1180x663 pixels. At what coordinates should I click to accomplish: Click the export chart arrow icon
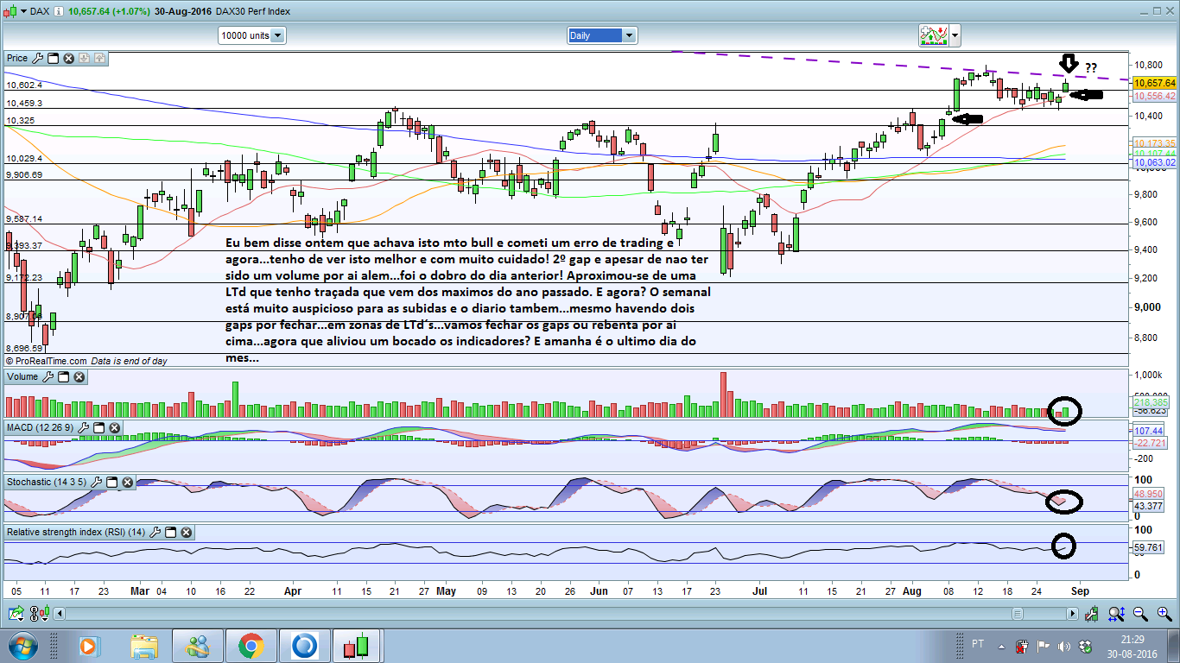point(16,614)
